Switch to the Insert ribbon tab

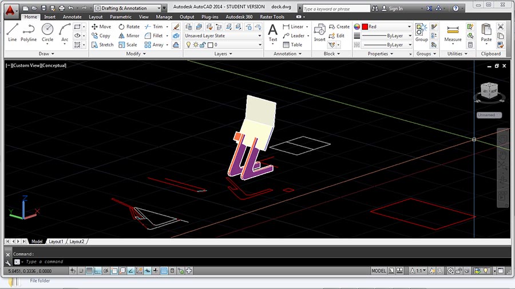pyautogui.click(x=50, y=17)
